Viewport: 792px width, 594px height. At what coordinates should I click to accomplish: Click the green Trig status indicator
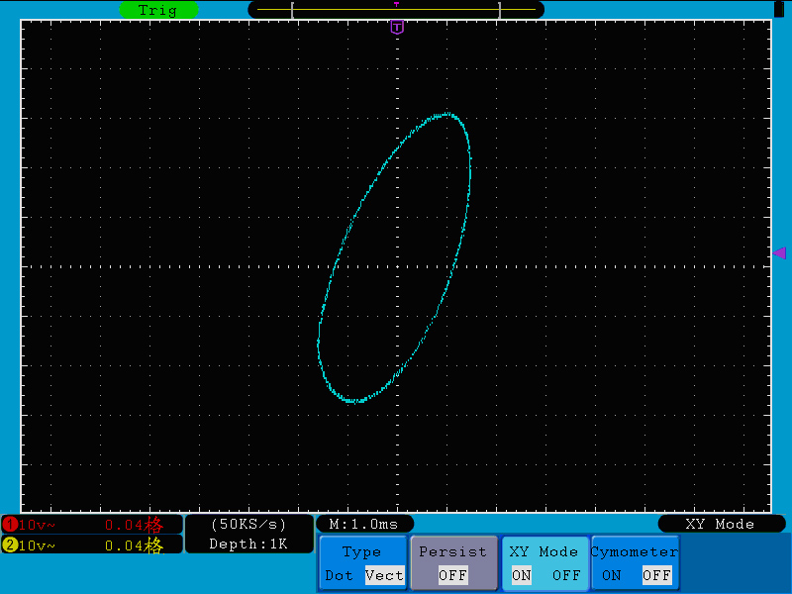tap(158, 10)
